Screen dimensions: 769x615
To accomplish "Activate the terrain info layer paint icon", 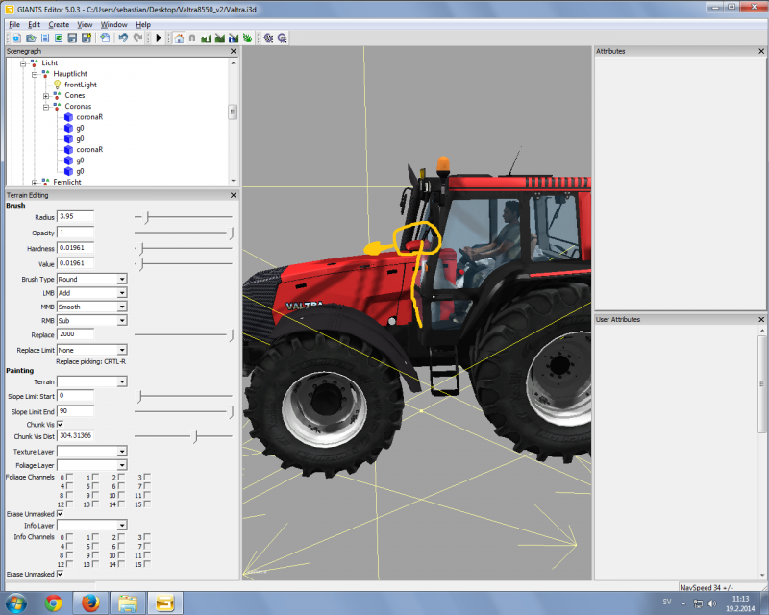I will pyautogui.click(x=234, y=37).
